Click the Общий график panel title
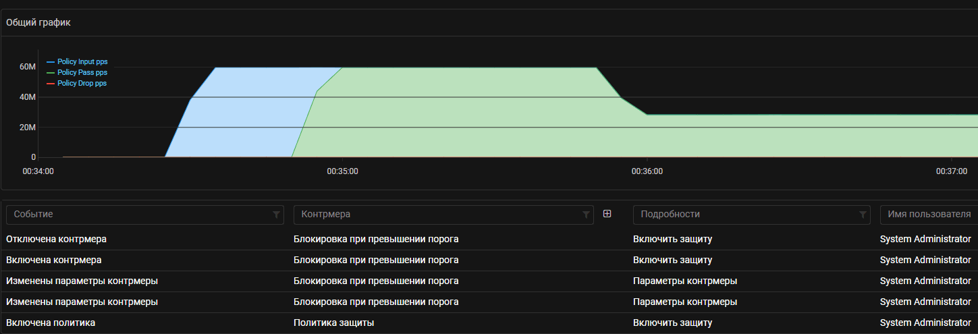Image resolution: width=978 pixels, height=334 pixels. point(38,22)
